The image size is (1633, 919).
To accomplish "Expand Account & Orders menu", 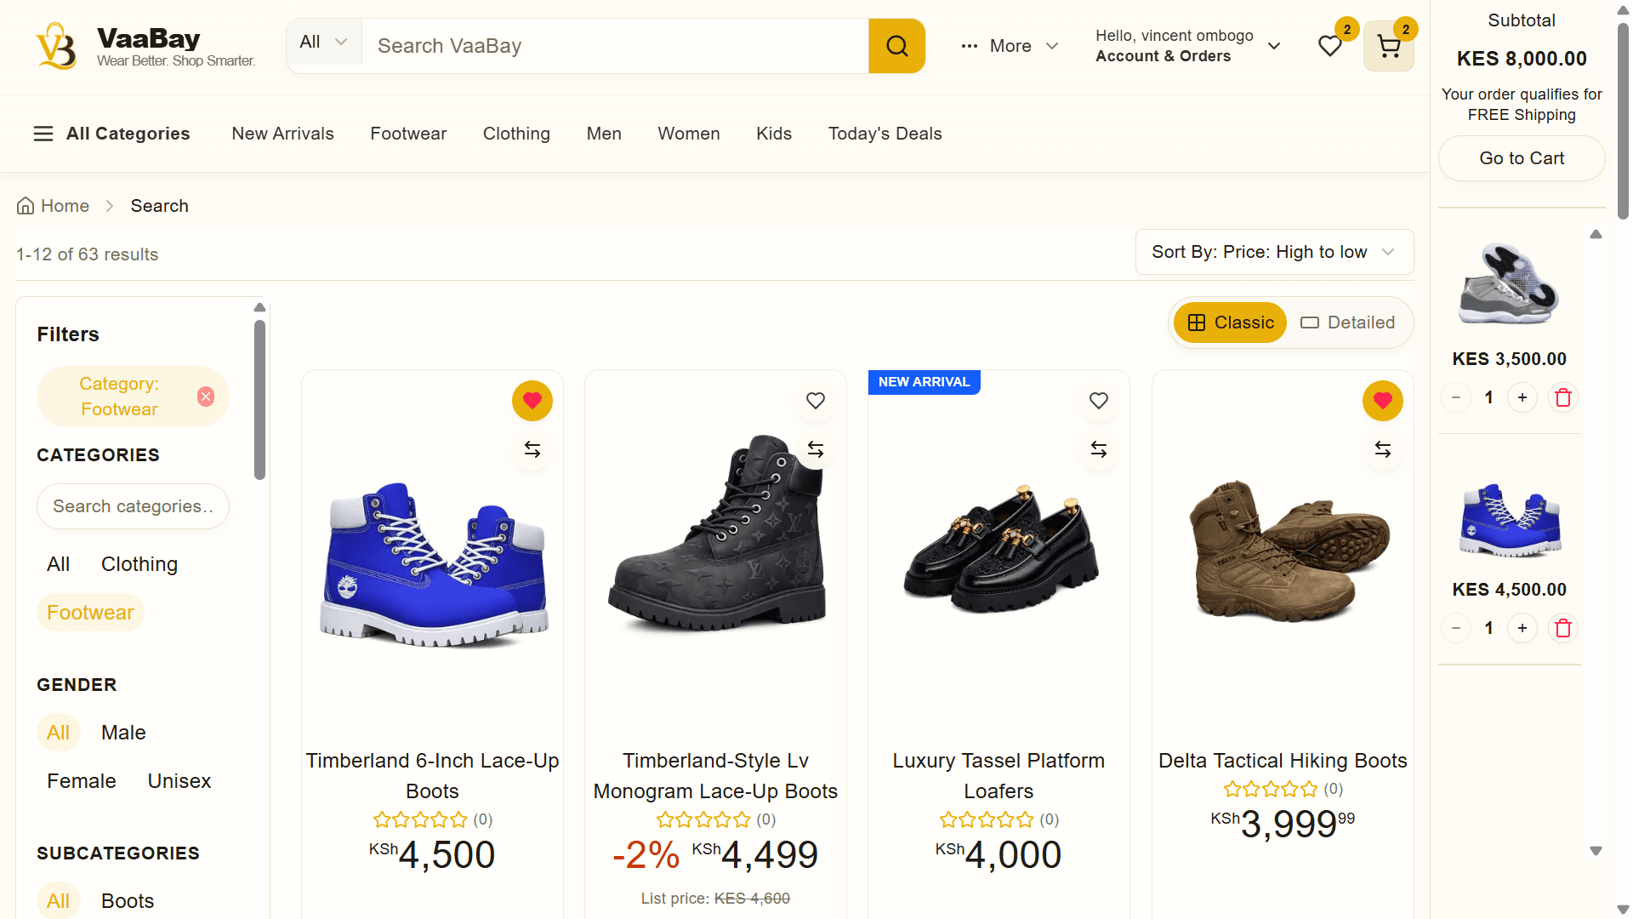I will coord(1187,46).
